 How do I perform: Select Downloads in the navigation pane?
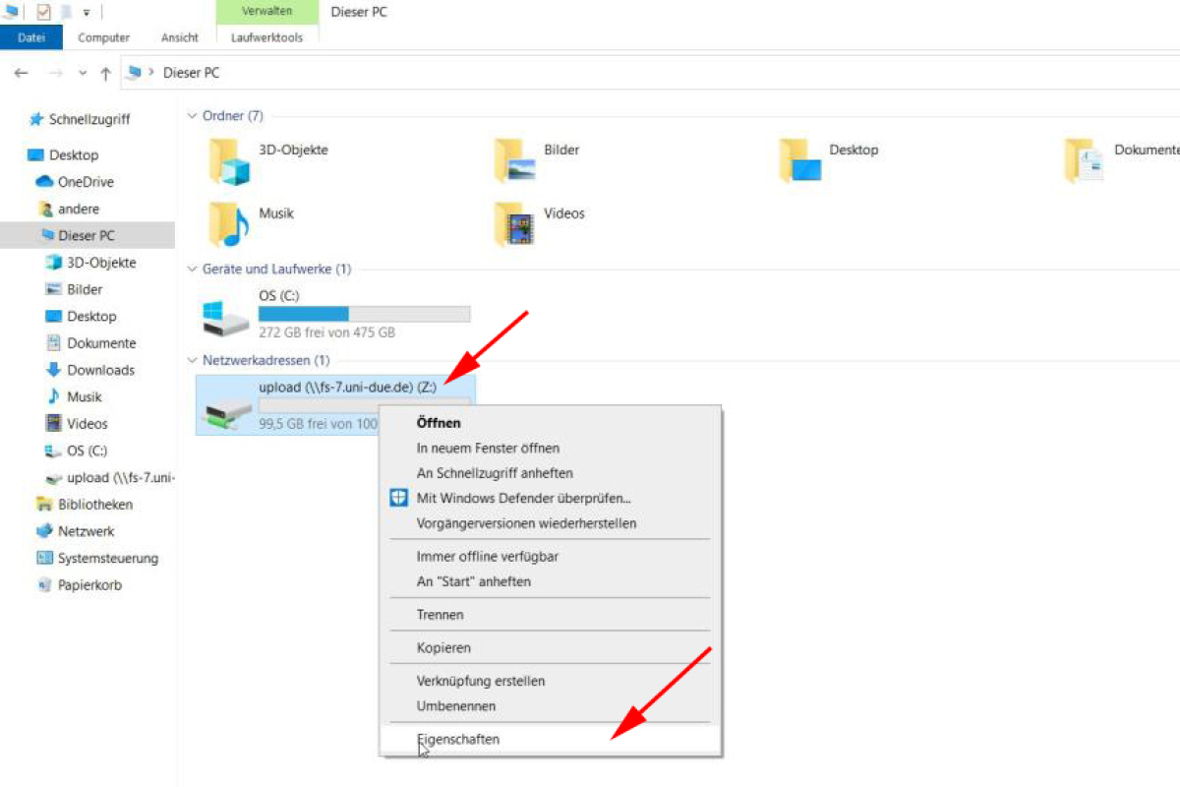coord(100,370)
